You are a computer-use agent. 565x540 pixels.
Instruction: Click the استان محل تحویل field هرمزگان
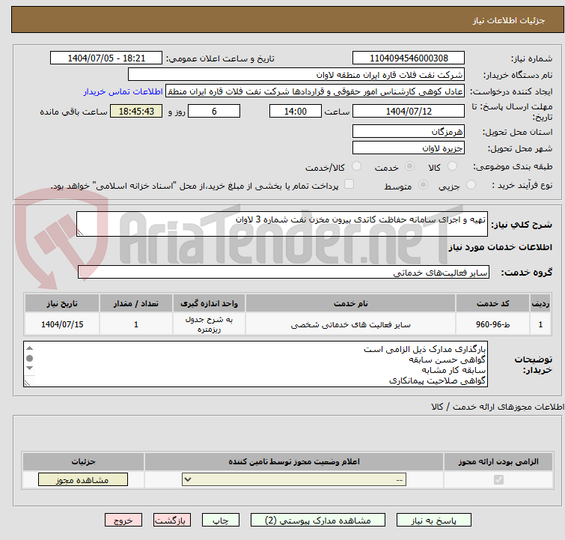point(409,131)
